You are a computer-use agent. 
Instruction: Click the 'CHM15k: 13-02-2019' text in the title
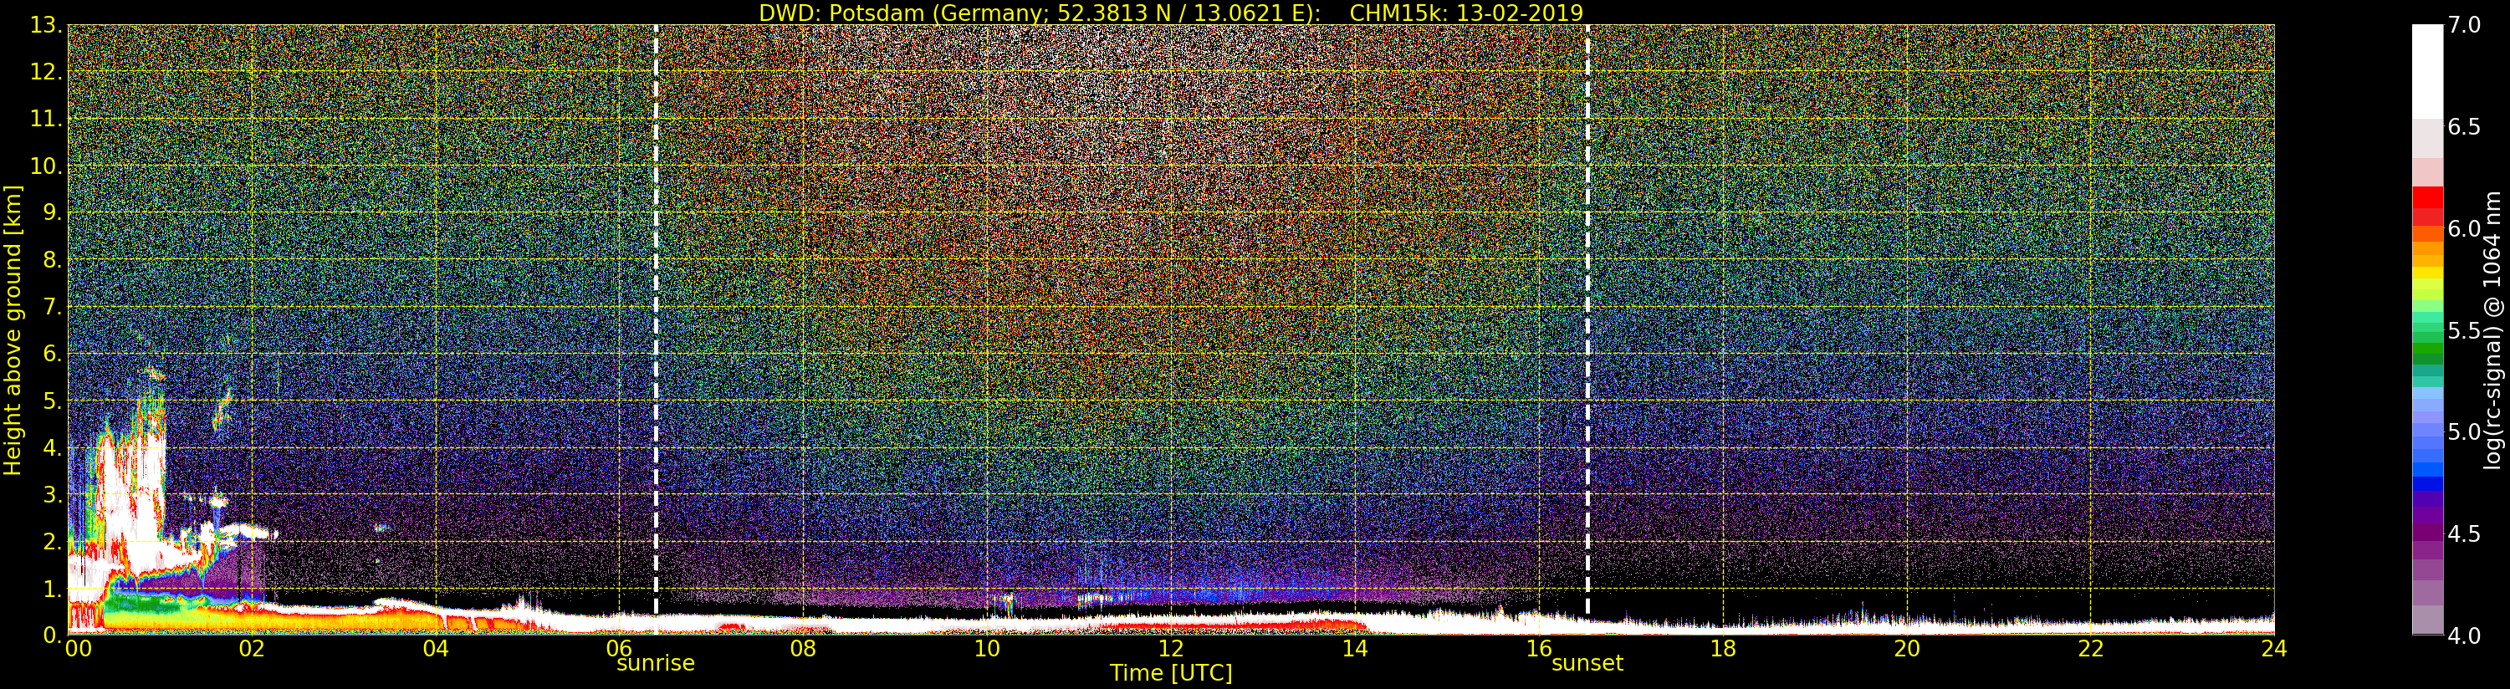(x=1466, y=13)
